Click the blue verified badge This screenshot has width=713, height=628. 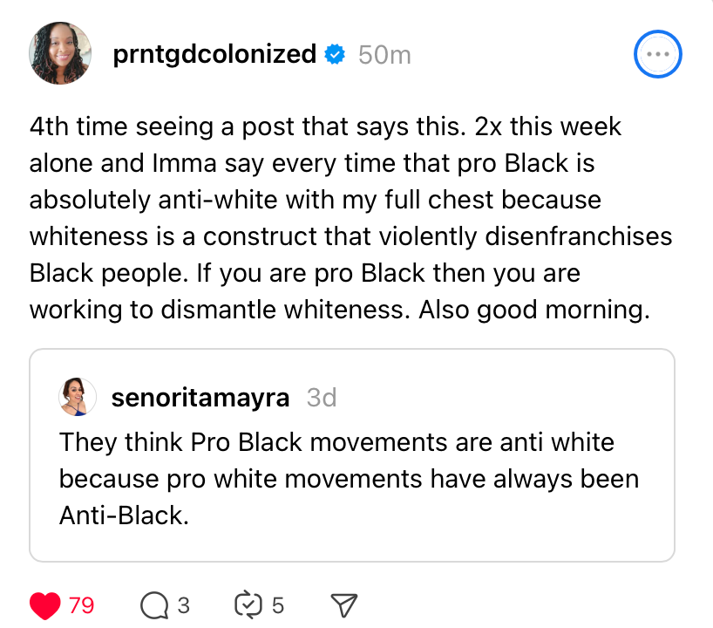335,54
